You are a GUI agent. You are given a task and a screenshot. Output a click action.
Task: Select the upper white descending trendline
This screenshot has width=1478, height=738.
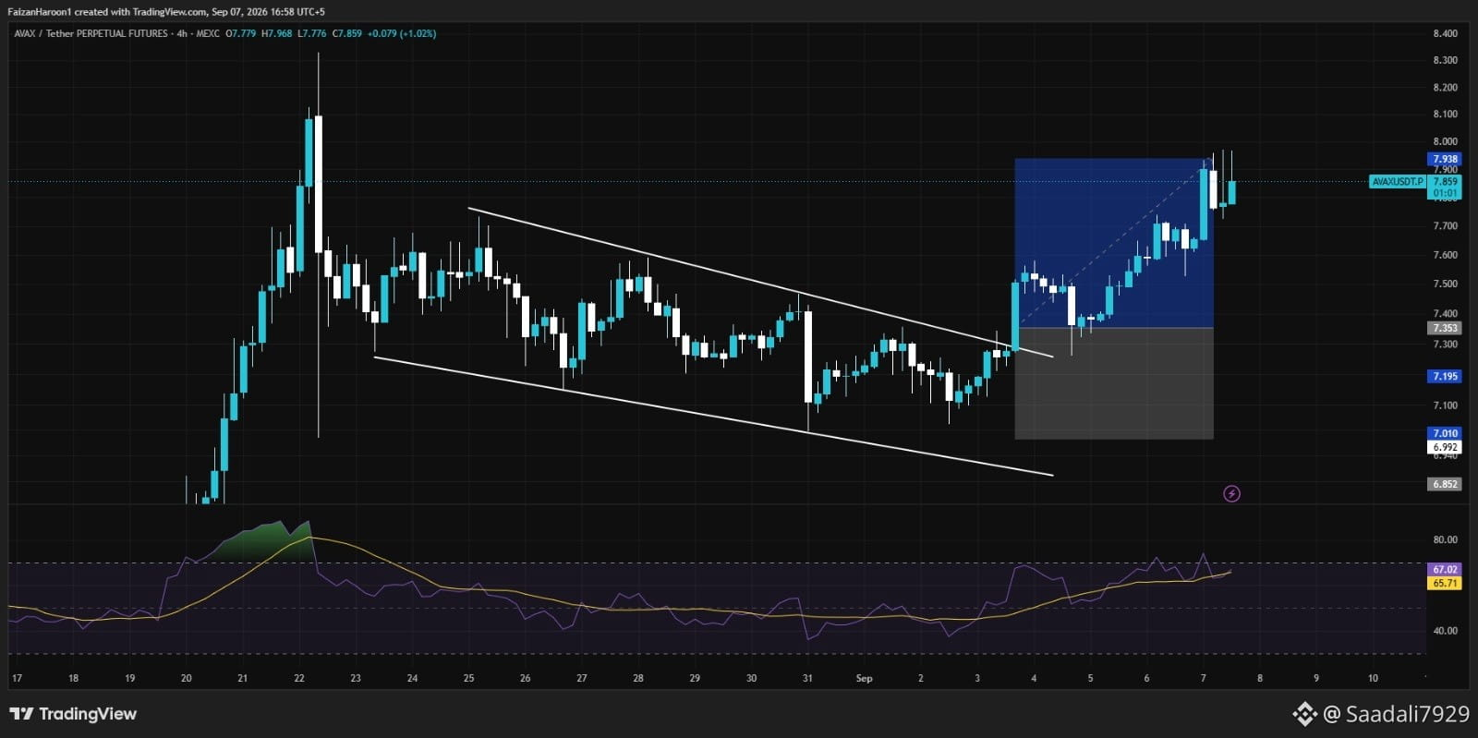pyautogui.click(x=759, y=283)
